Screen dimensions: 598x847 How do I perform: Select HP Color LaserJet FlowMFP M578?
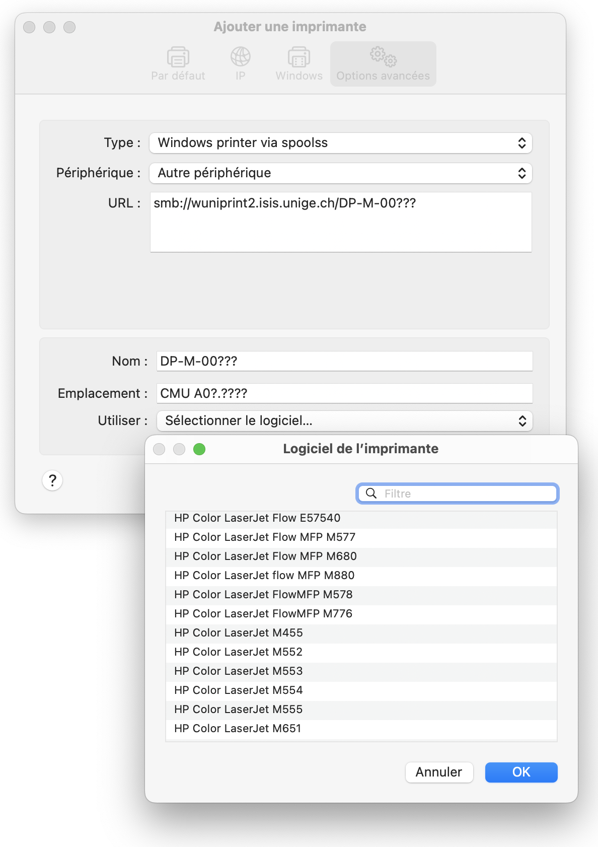pyautogui.click(x=361, y=595)
